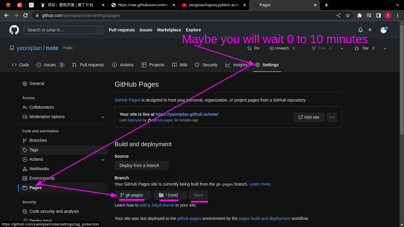The image size is (404, 227).
Task: Open the browser extensions puzzle icon
Action: point(360,15)
